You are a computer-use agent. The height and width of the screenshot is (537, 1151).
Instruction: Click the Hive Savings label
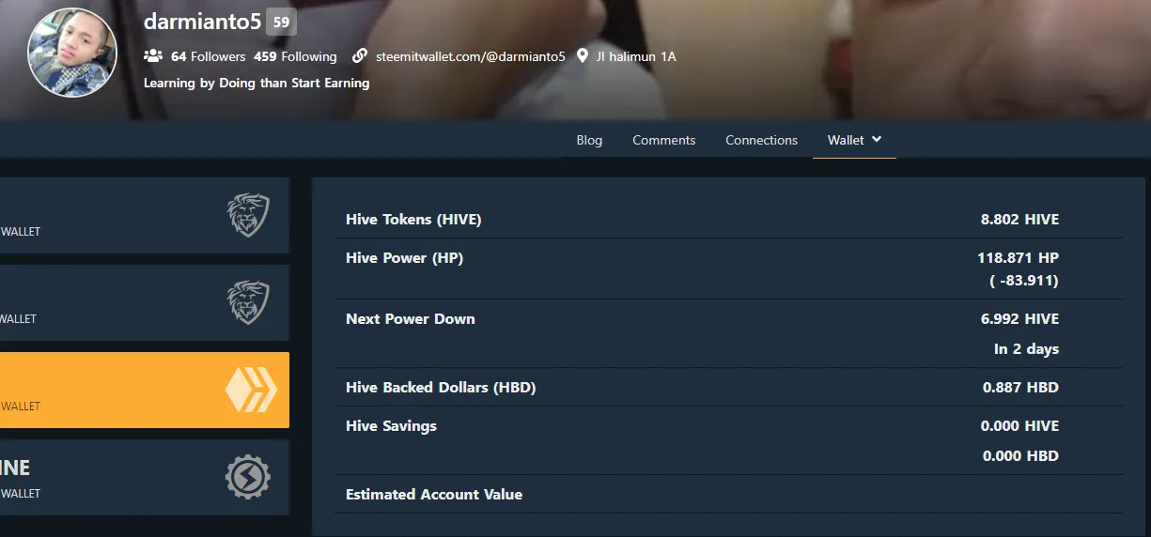pos(391,426)
